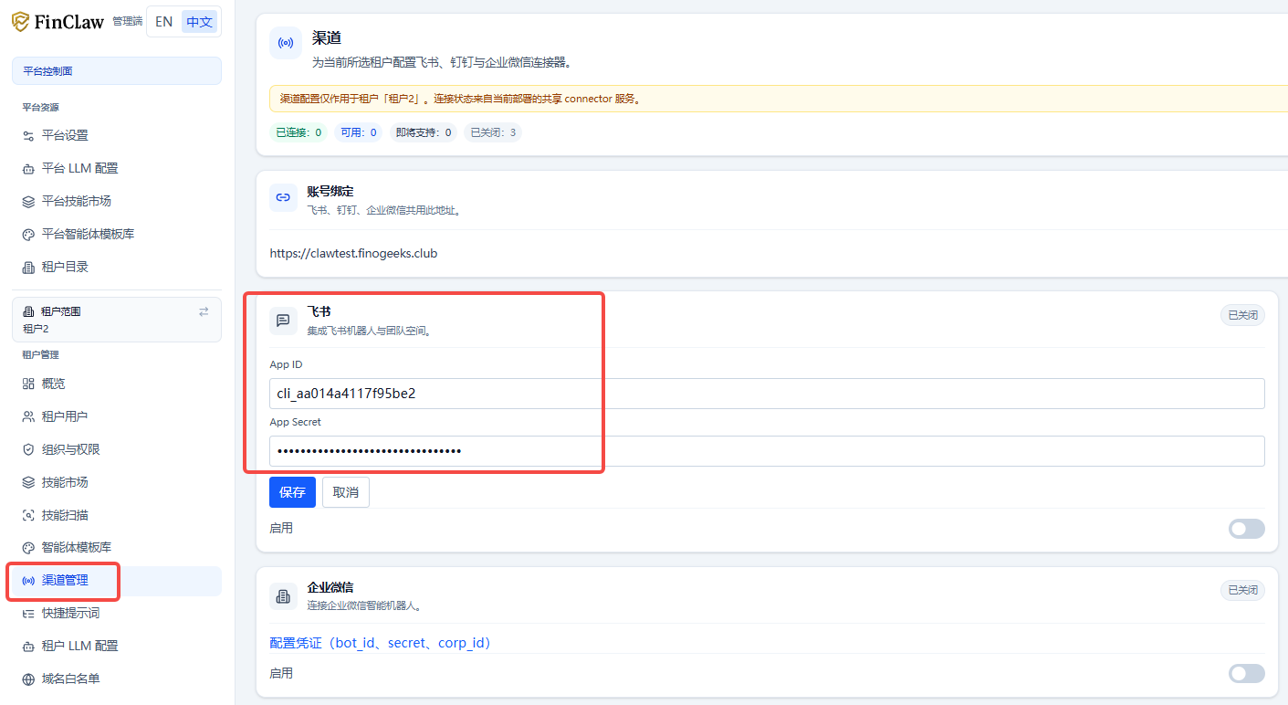Image resolution: width=1288 pixels, height=705 pixels.
Task: Click the 概览 grid icon
Action: [x=28, y=384]
